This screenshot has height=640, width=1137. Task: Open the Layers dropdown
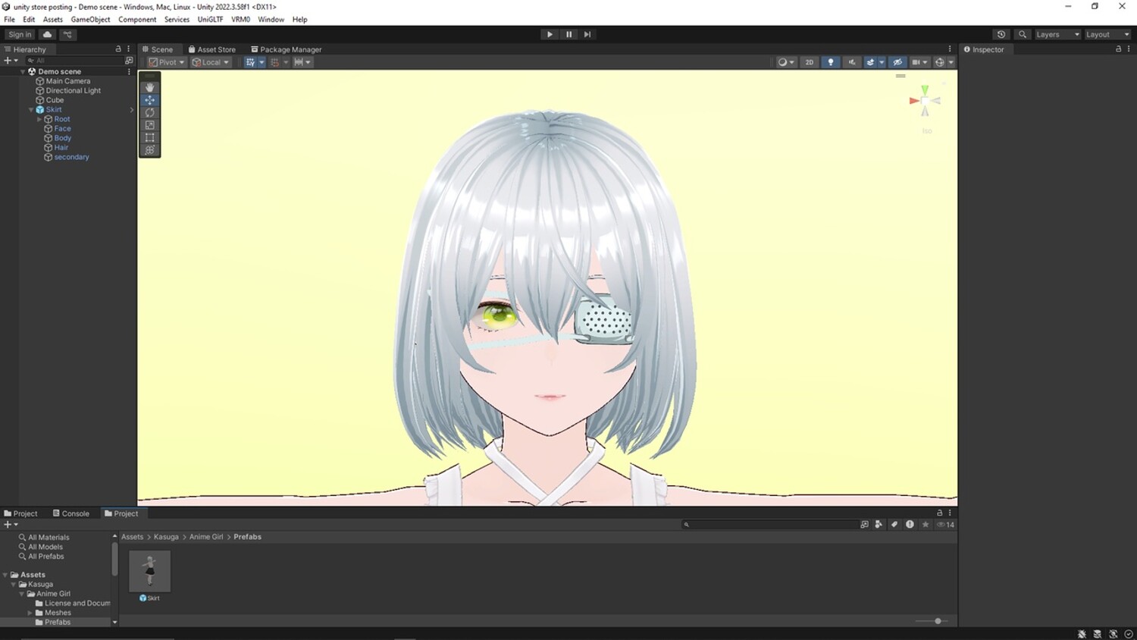point(1057,34)
